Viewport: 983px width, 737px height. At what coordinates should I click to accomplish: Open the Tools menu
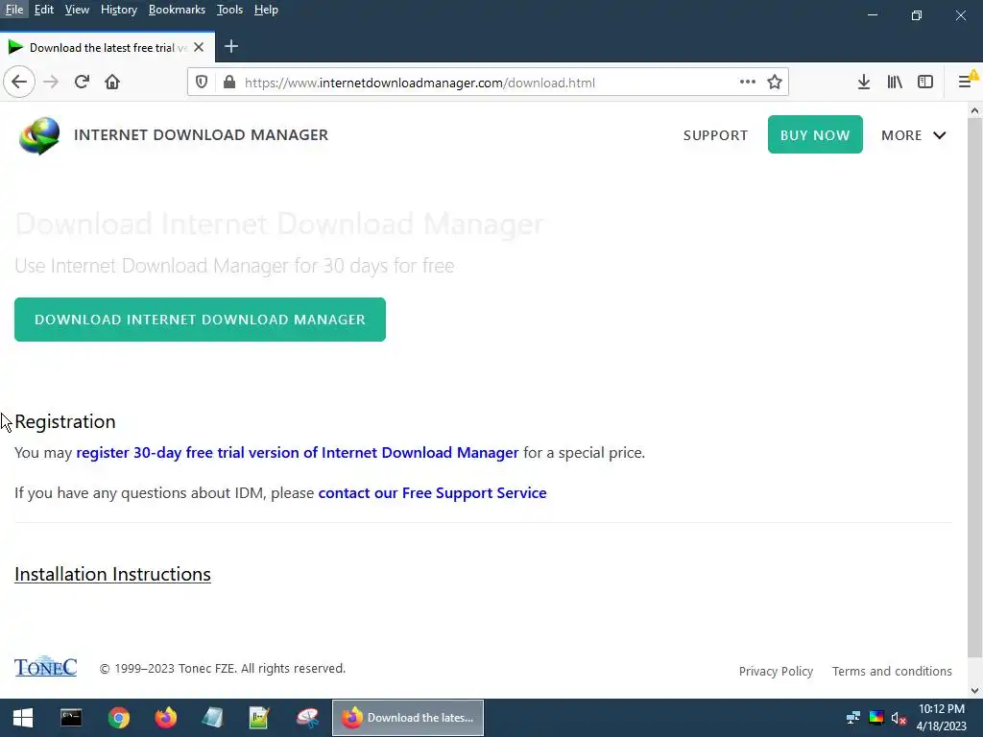pos(229,10)
